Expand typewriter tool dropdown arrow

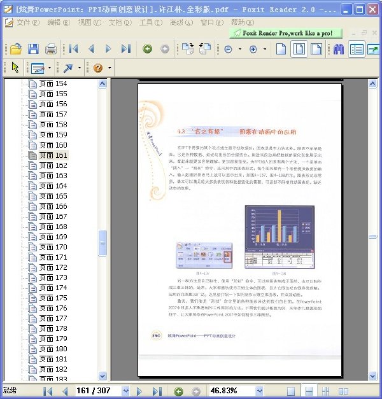coord(50,67)
